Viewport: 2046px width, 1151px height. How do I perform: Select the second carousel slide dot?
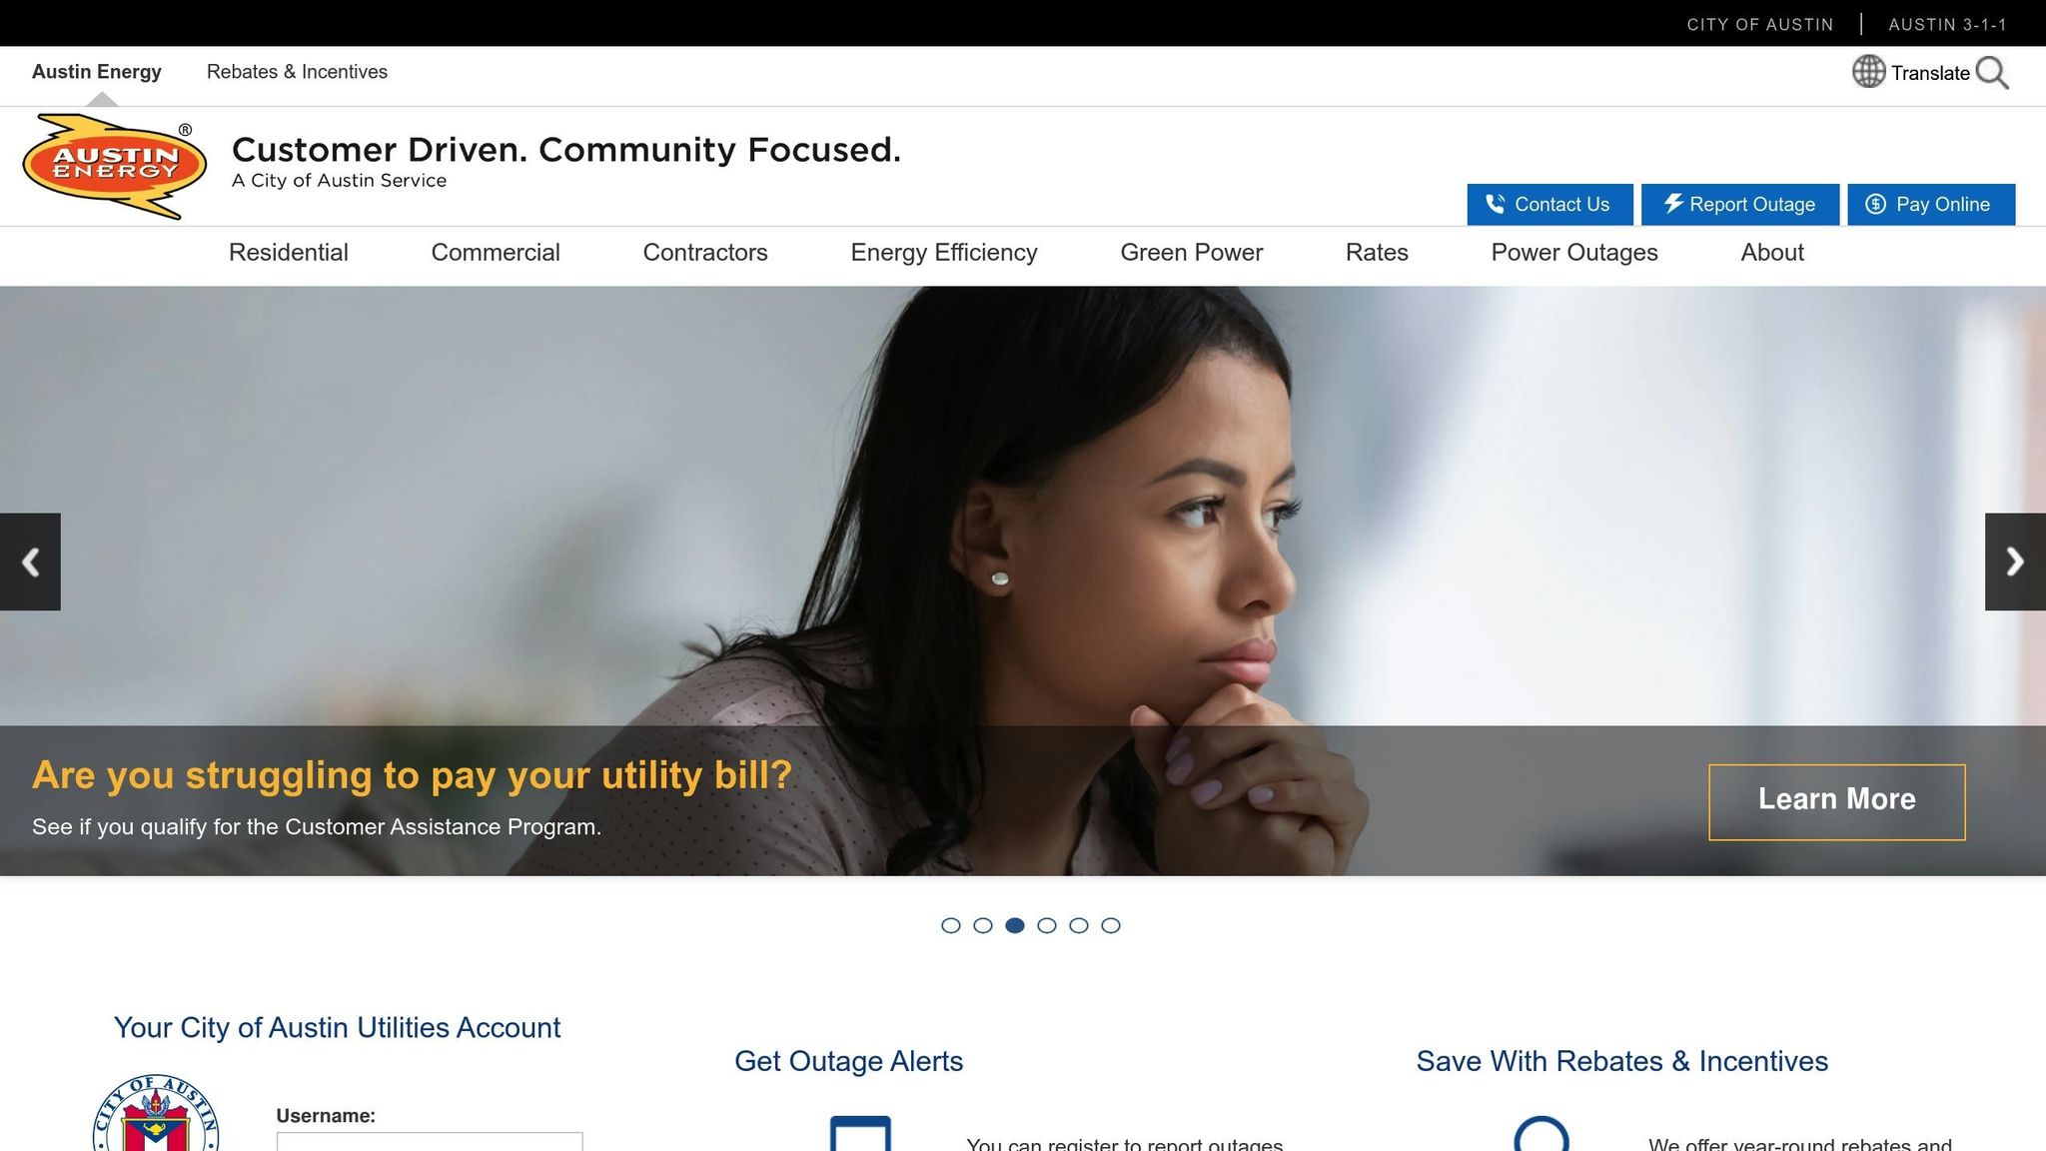983,925
